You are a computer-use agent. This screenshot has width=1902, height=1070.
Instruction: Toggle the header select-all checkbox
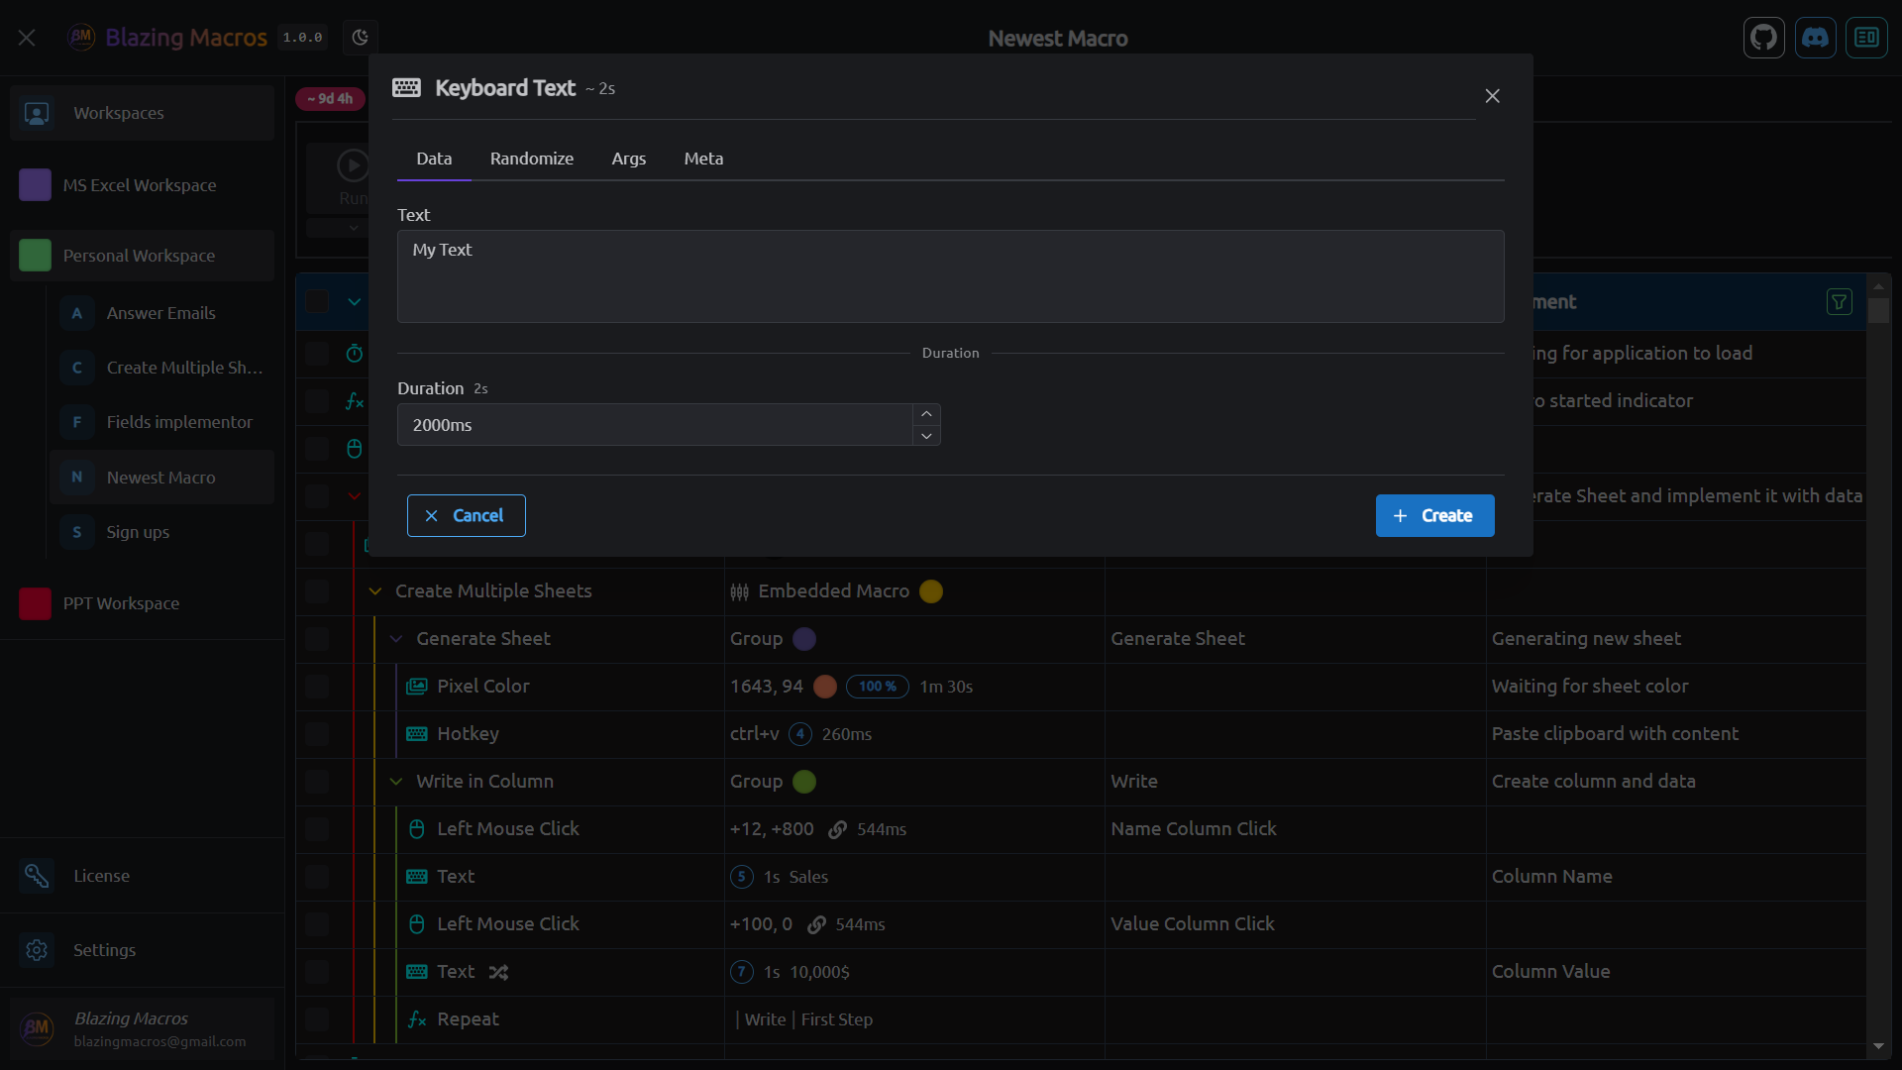point(317,301)
